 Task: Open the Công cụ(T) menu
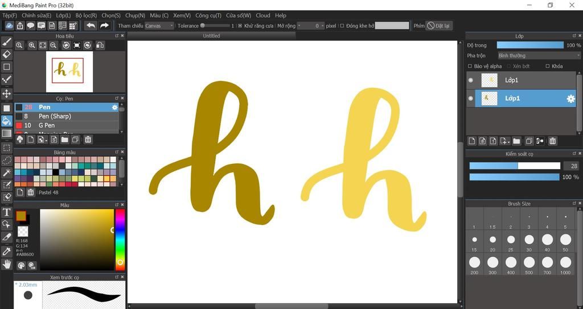(x=208, y=15)
